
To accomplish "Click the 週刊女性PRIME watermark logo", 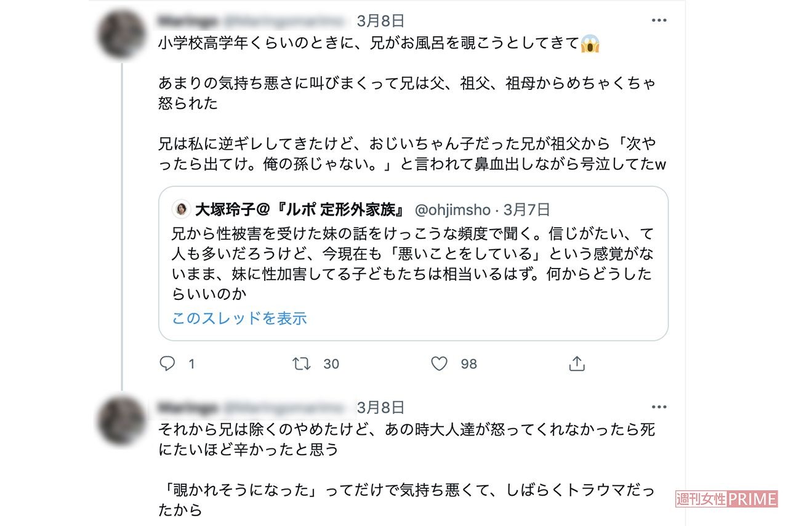I will (x=726, y=499).
